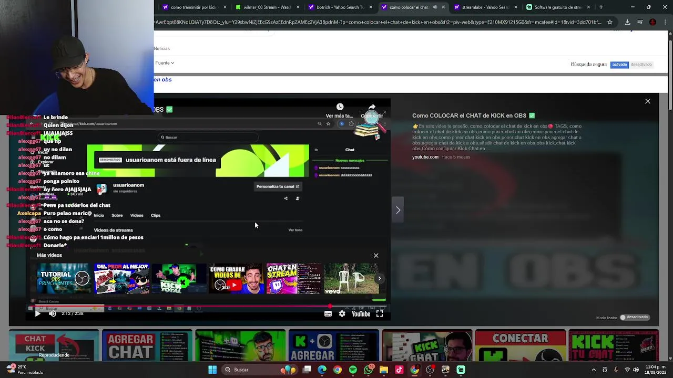Viewport: 673px width, 378px height.
Task: Open subtitles on the video player
Action: click(328, 314)
